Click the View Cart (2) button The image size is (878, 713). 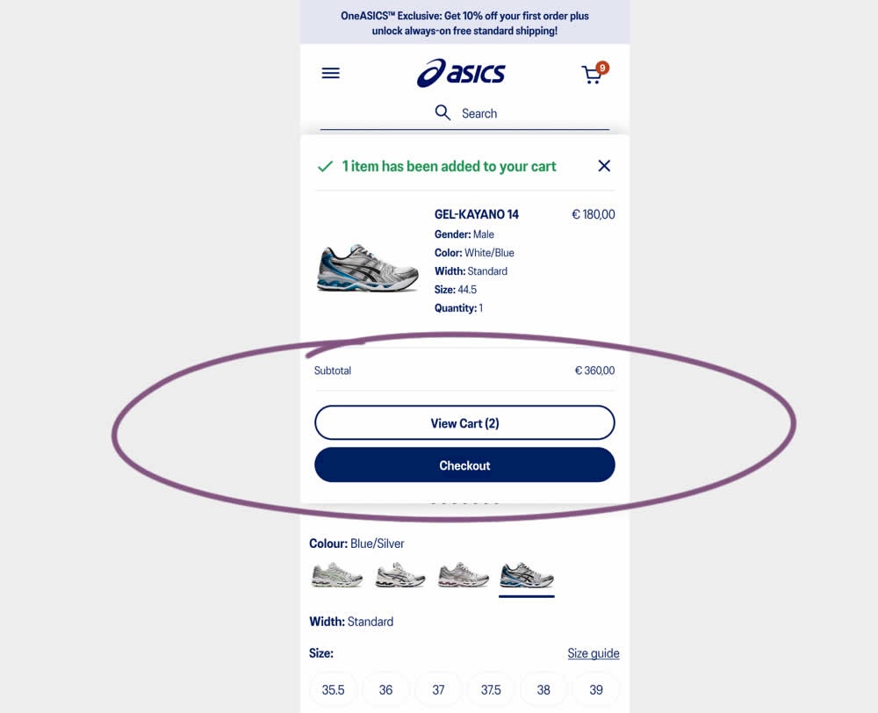464,423
